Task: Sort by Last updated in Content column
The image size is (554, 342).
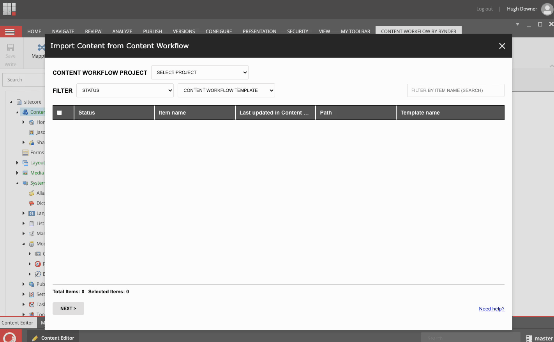Action: 275,113
